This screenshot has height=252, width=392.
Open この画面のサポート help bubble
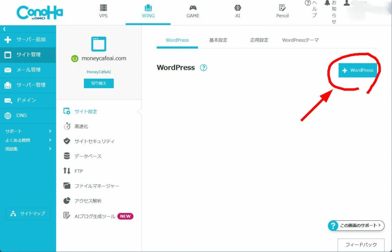pos(356,226)
